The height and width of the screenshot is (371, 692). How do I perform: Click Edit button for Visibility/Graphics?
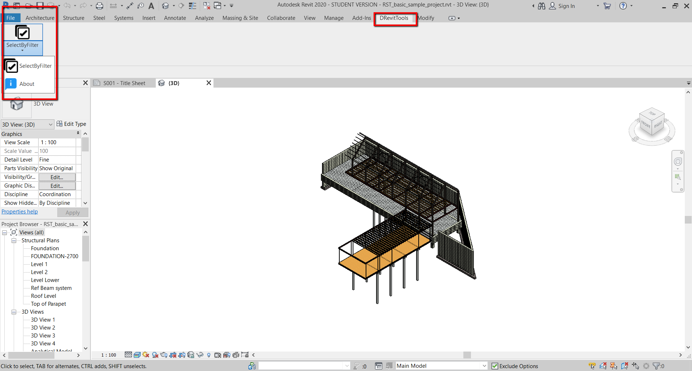point(57,177)
